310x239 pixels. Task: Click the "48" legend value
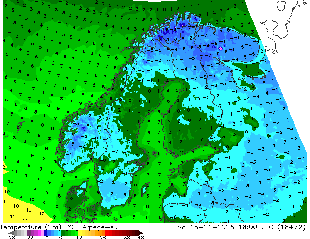pos(141,237)
